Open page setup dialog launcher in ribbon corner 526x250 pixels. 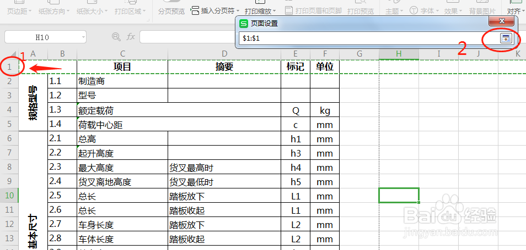(x=148, y=20)
